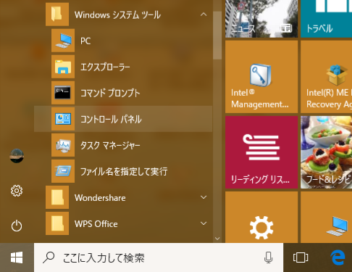
Task: Collapse the Windows システム ツール chevron
Action: coord(204,15)
